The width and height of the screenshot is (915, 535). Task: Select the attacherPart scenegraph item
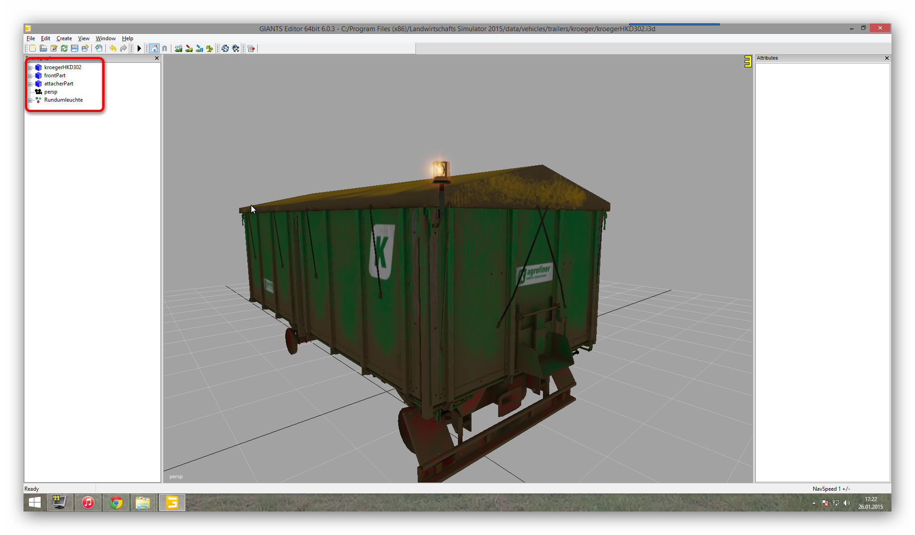58,84
